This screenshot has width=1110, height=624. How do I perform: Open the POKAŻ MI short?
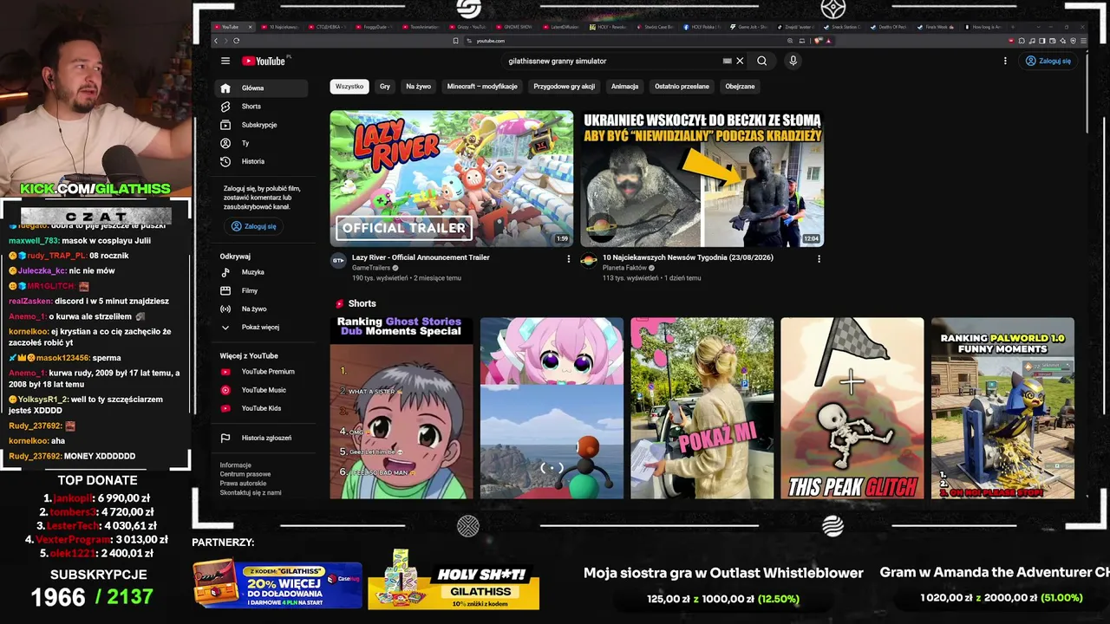point(702,408)
